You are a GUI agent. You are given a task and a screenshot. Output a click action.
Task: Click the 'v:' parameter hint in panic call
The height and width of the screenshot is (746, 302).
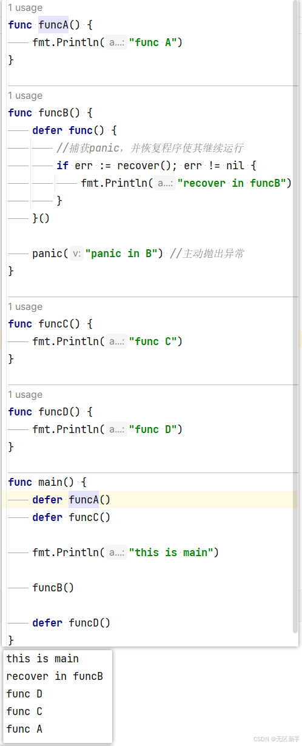[x=76, y=254]
